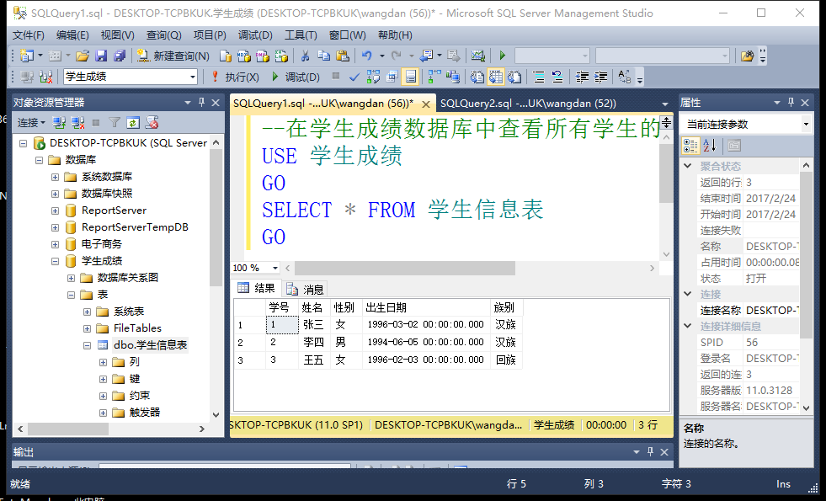Uncomment the selected lines icon
This screenshot has width=826, height=501.
[557, 77]
